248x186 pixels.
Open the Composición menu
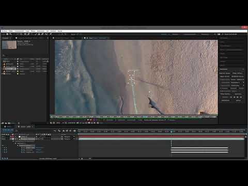(19, 31)
